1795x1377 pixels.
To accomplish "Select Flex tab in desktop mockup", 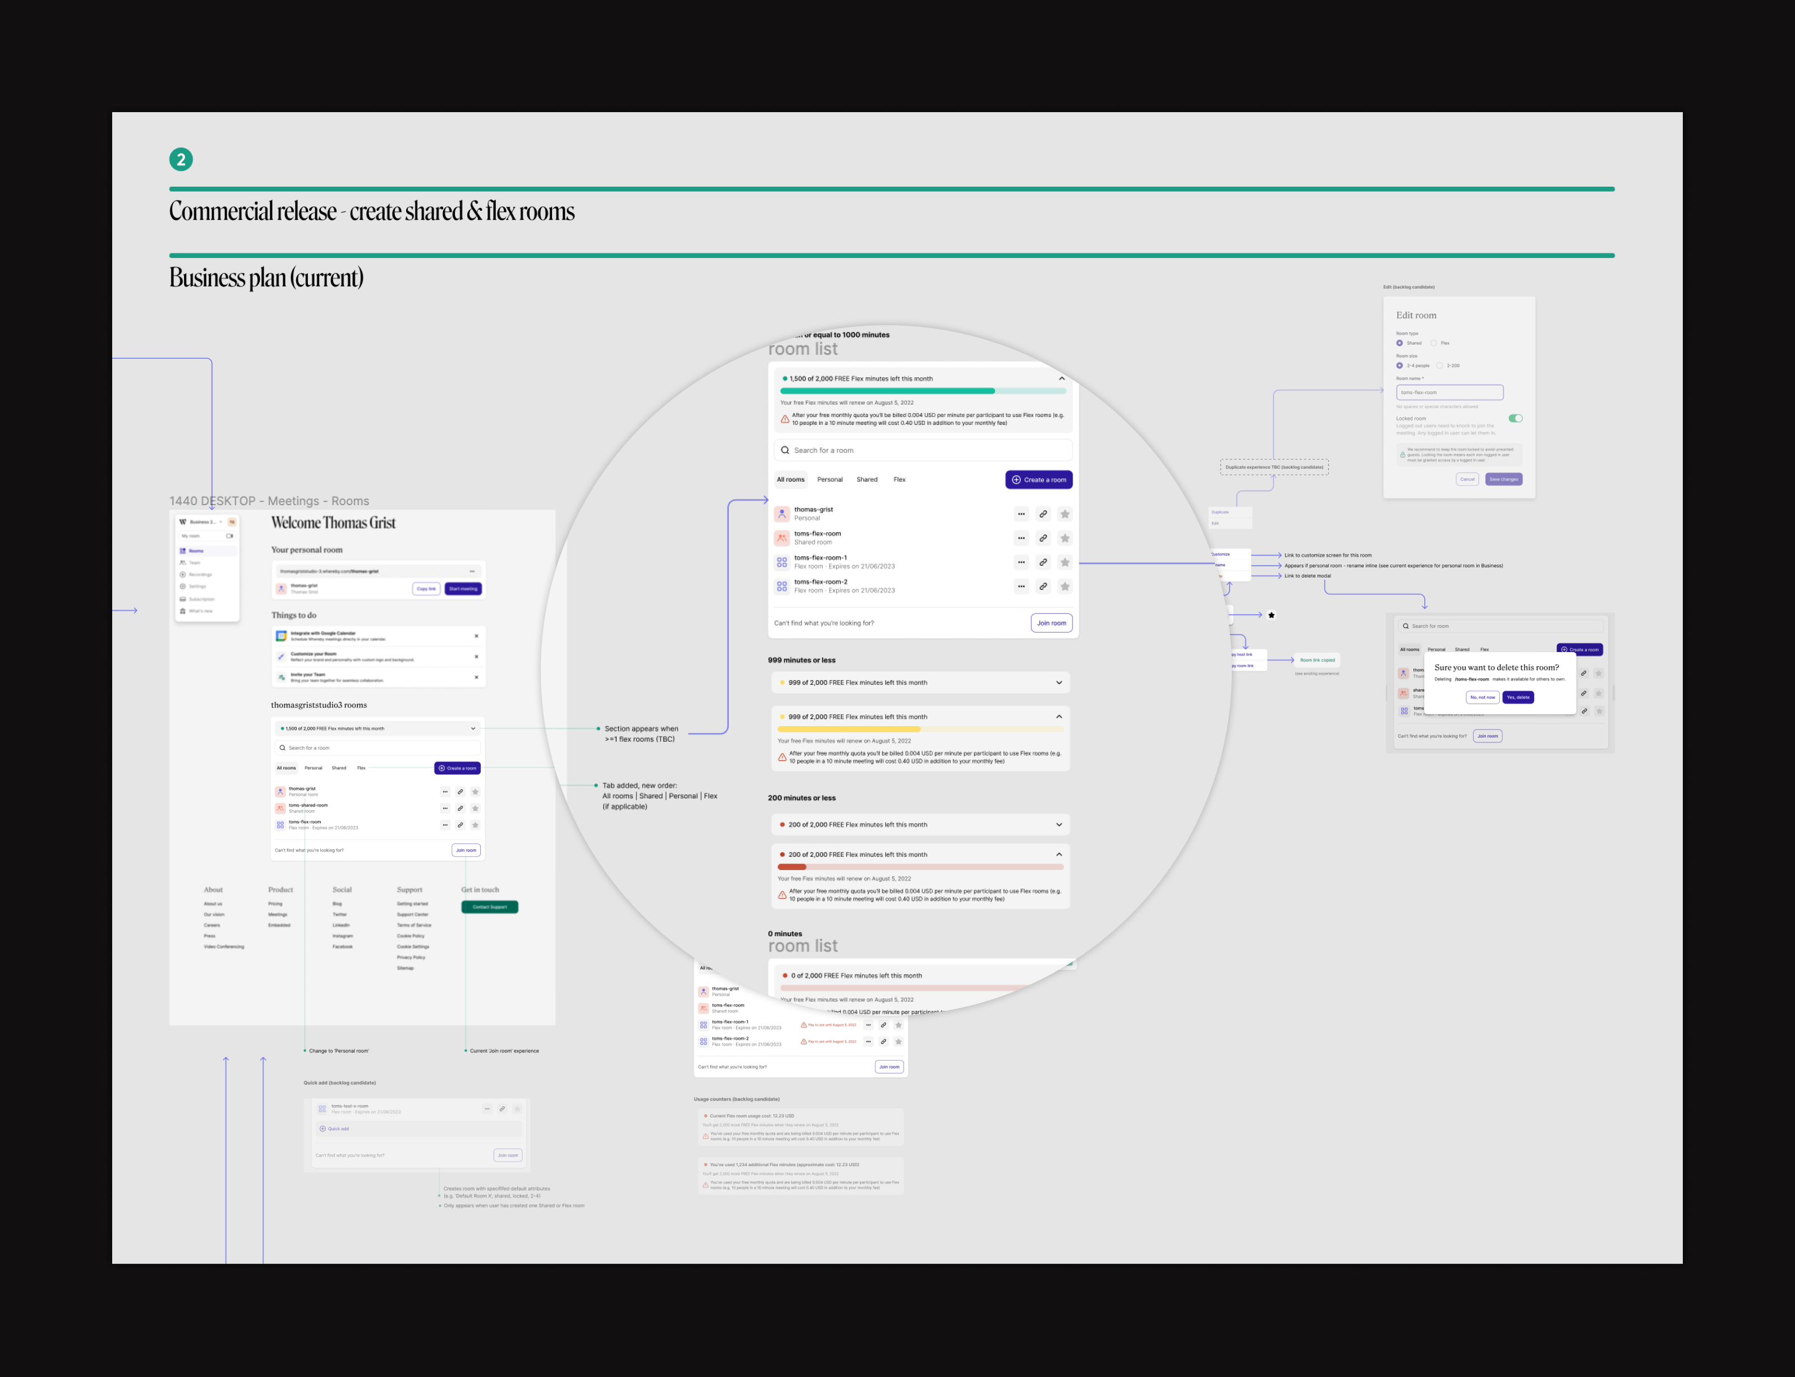I will click(361, 768).
